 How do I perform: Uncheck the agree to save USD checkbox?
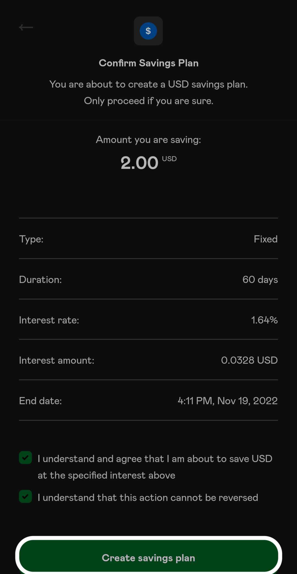26,458
